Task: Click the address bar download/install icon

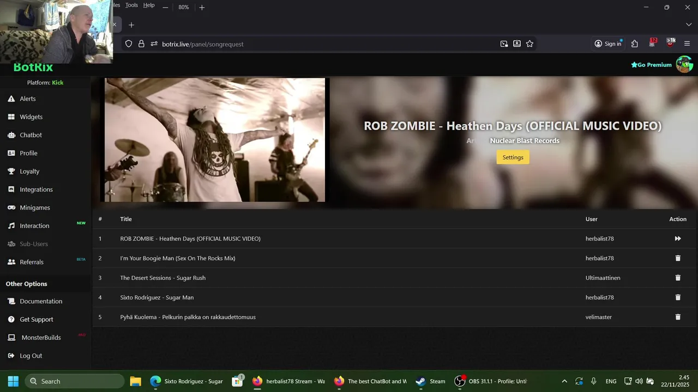Action: point(517,44)
